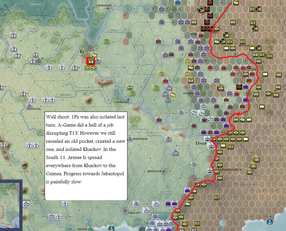Select the purple HQ counter at Poltava
The width and height of the screenshot is (286, 231).
(x=197, y=93)
